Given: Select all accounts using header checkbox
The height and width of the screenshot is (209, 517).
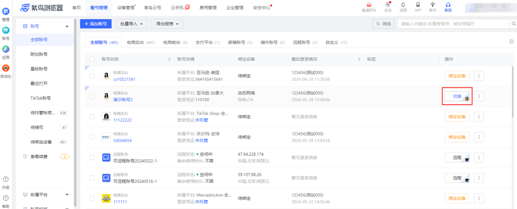Looking at the screenshot, I should tap(92, 59).
